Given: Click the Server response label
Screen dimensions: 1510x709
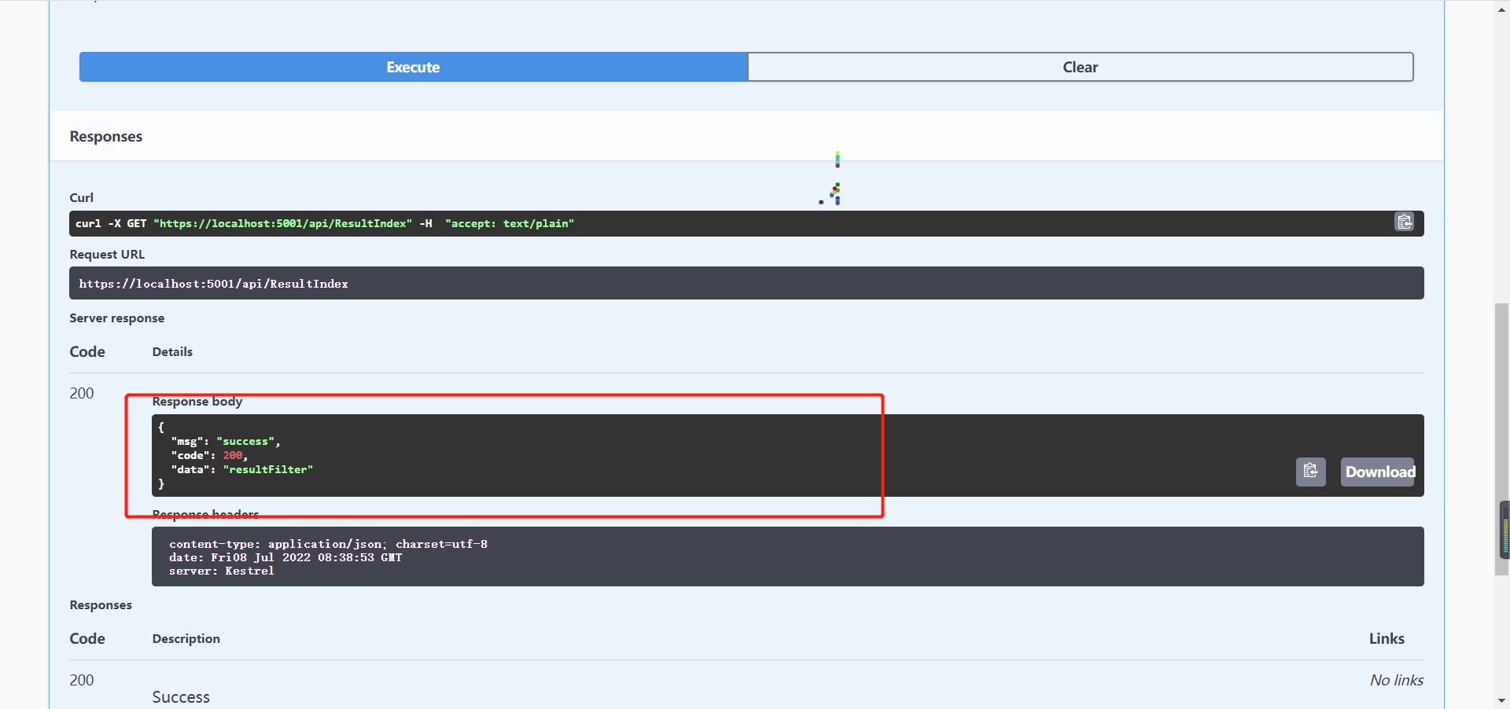Looking at the screenshot, I should point(117,318).
